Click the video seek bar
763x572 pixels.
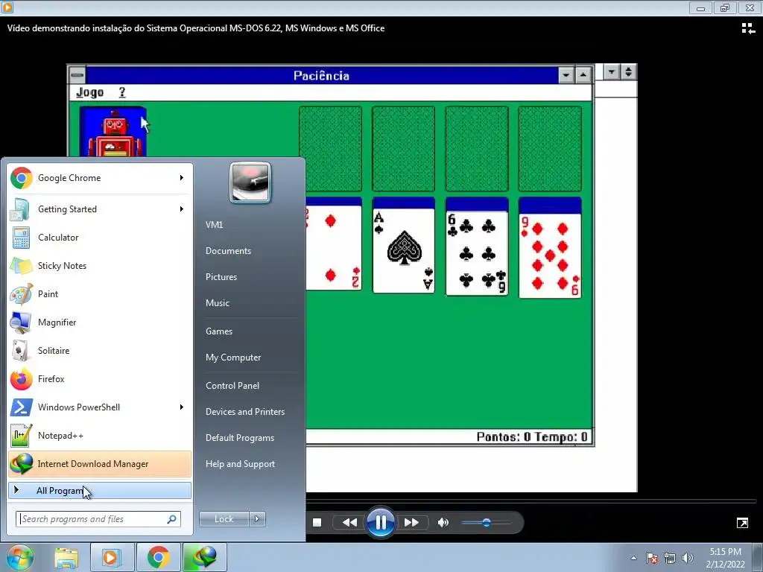(x=531, y=501)
